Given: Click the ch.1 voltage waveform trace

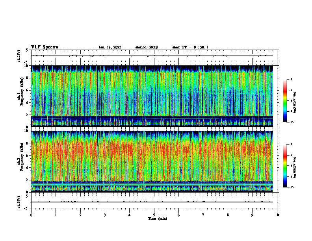Looking at the screenshot, I should [x=152, y=56].
